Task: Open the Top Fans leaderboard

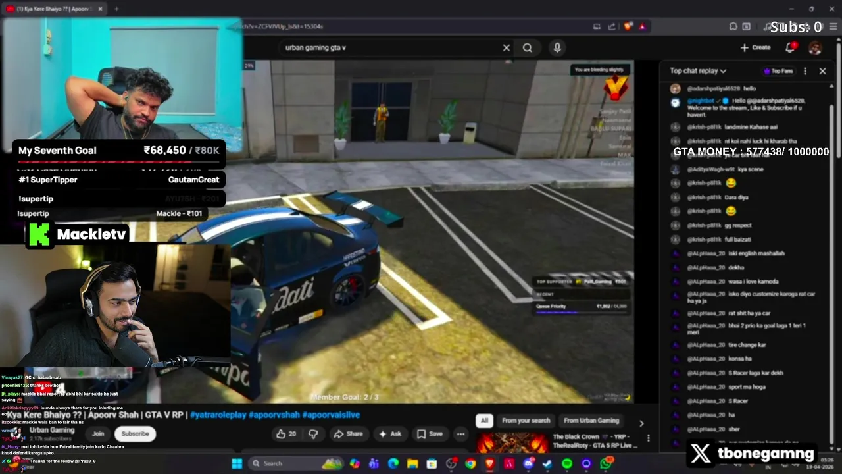Action: [778, 71]
